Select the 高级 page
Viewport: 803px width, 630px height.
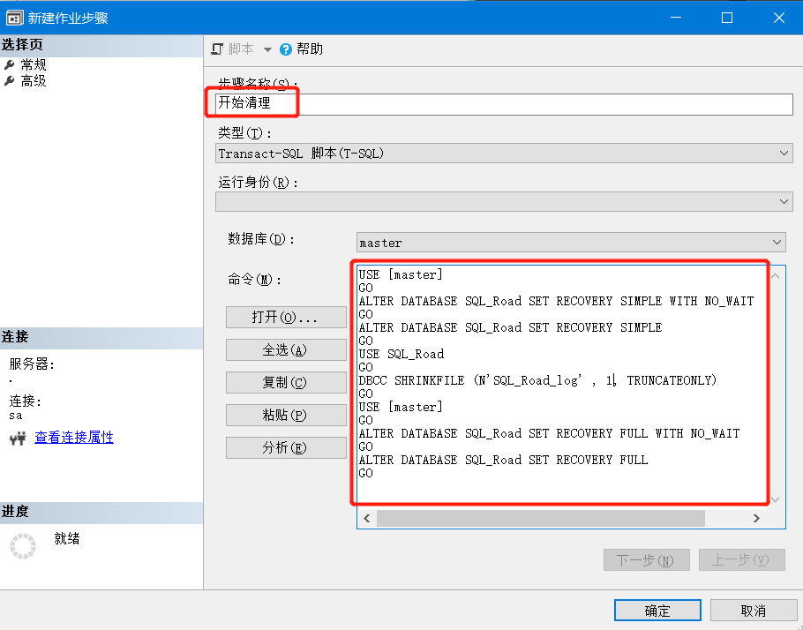[x=34, y=81]
